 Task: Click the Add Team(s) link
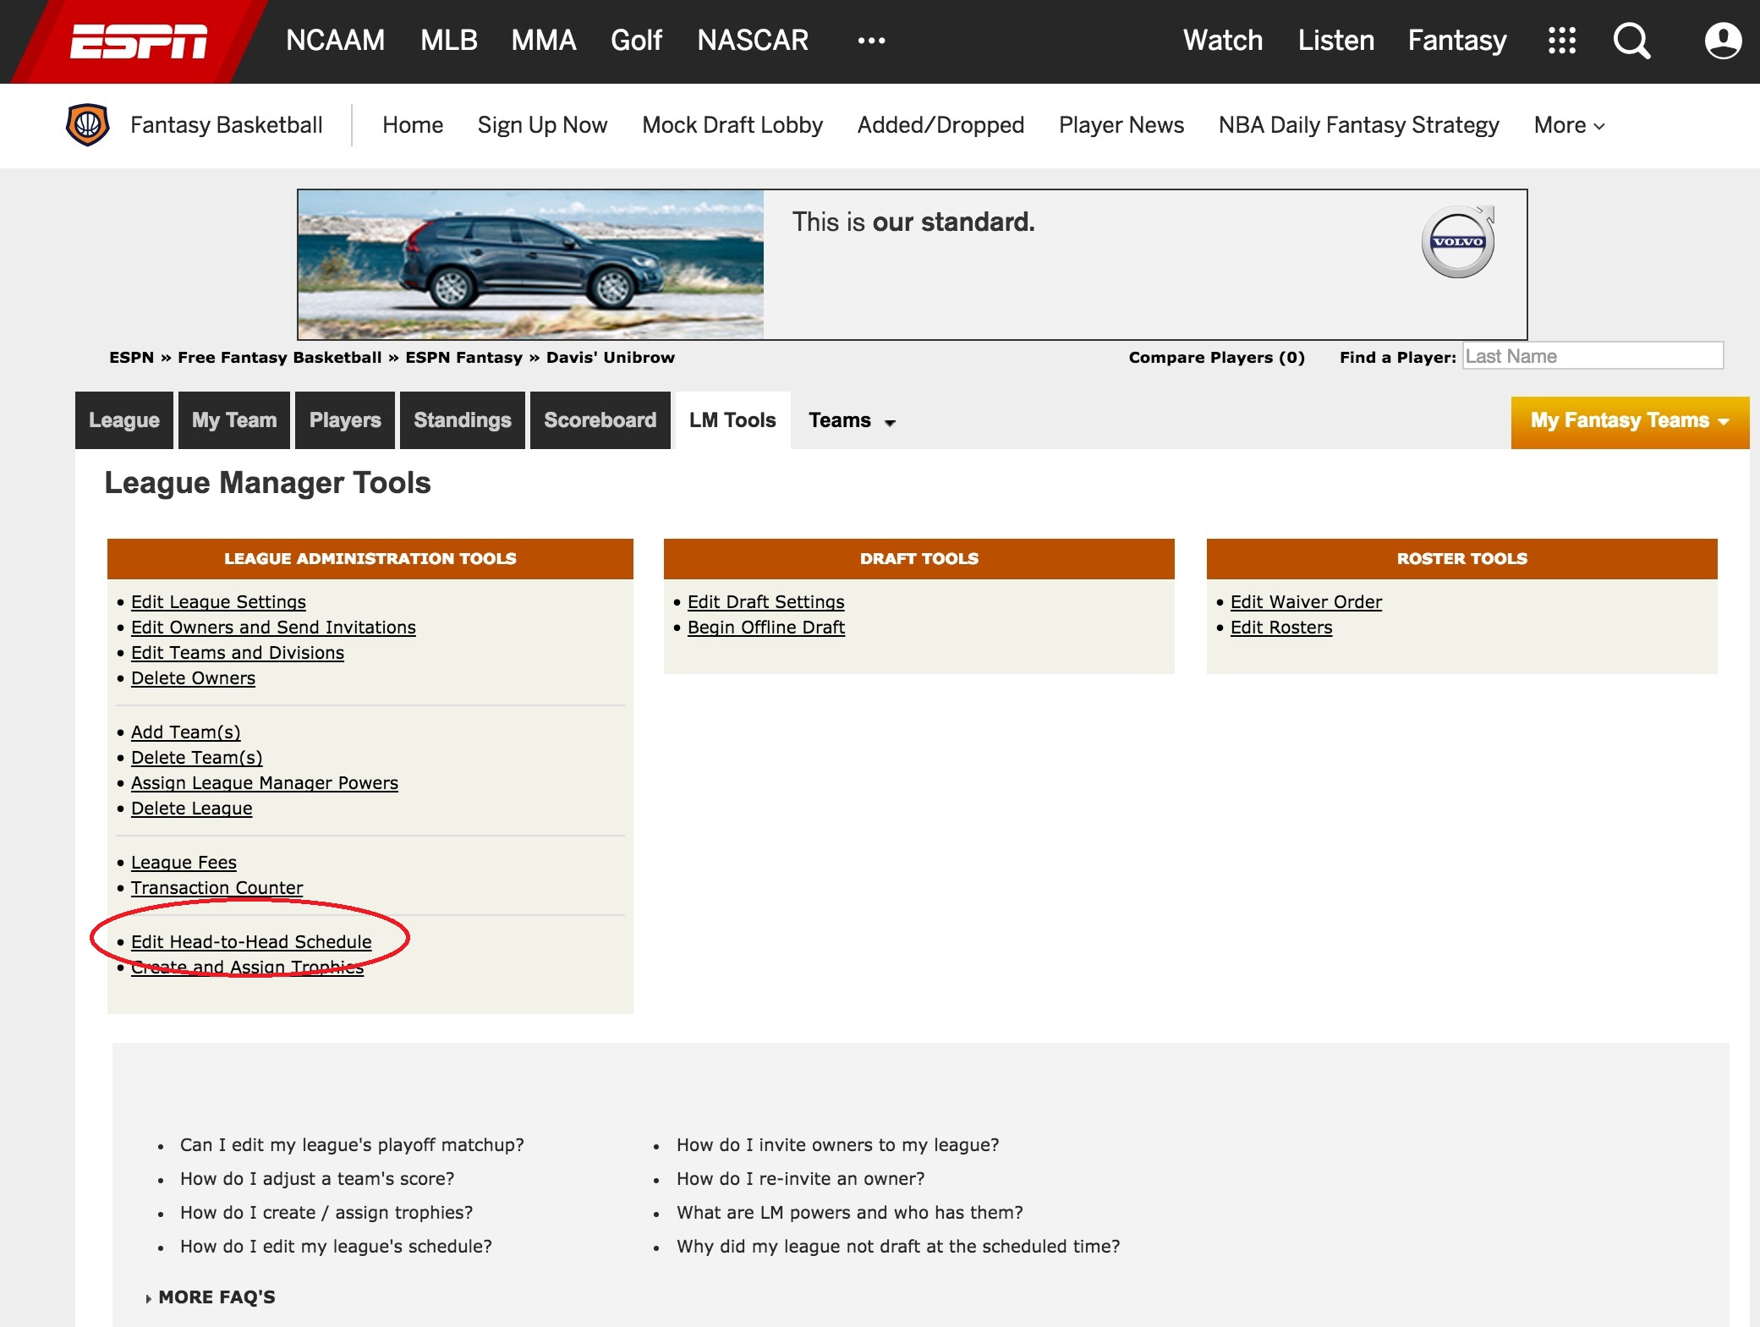click(x=186, y=732)
